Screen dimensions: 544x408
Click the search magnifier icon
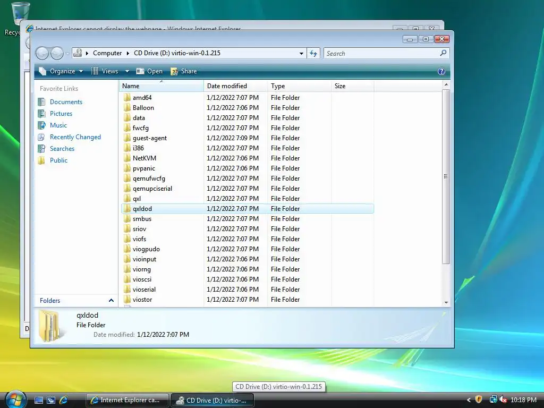tap(443, 53)
